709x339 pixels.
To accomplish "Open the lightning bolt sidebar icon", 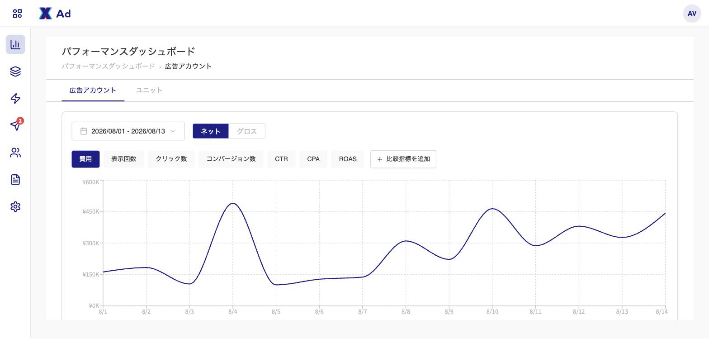I will [x=15, y=99].
